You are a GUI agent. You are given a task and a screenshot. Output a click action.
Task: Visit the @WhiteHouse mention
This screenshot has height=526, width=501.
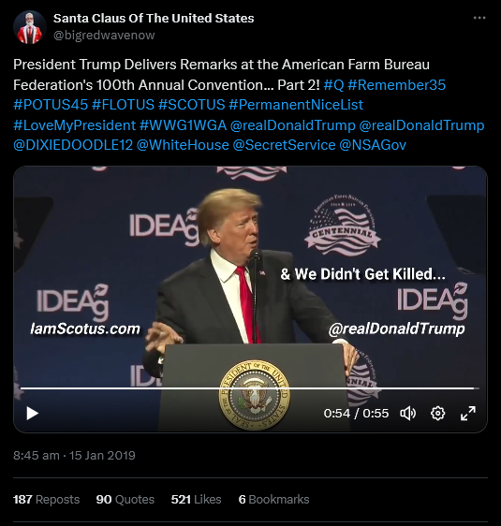[x=183, y=145]
